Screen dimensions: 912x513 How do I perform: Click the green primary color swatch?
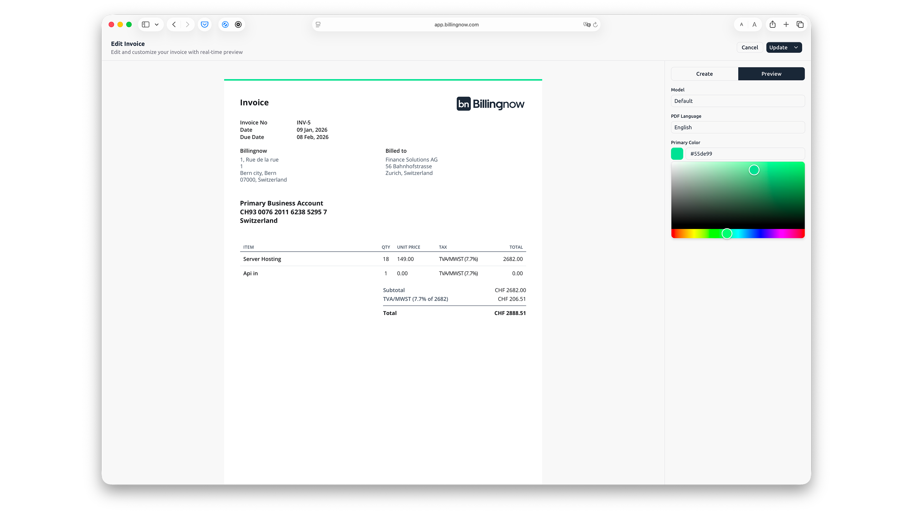click(677, 154)
